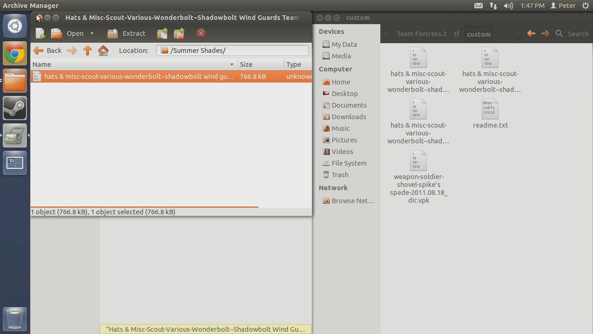Screen dimensions: 593x334
Task: Click the Team Fortress 2 path breadcrumb
Action: click(422, 34)
